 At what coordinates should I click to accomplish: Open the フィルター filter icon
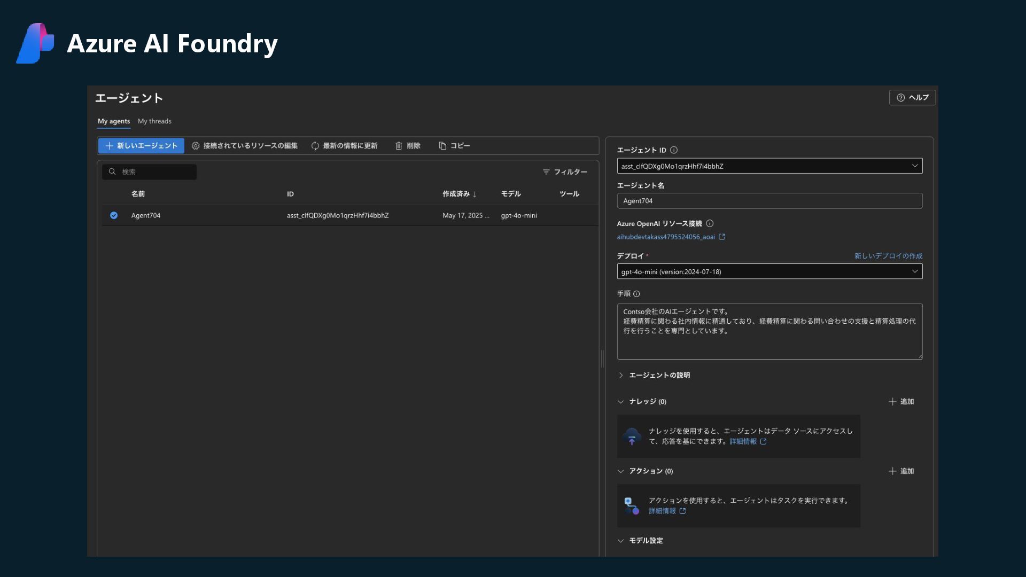point(546,172)
